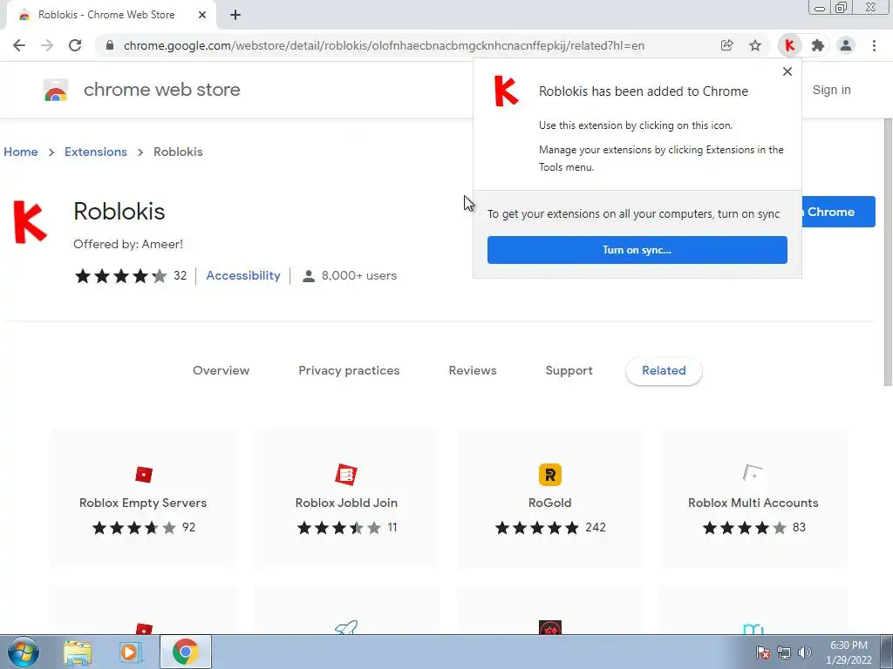
Task: Open the Support tab
Action: (569, 370)
